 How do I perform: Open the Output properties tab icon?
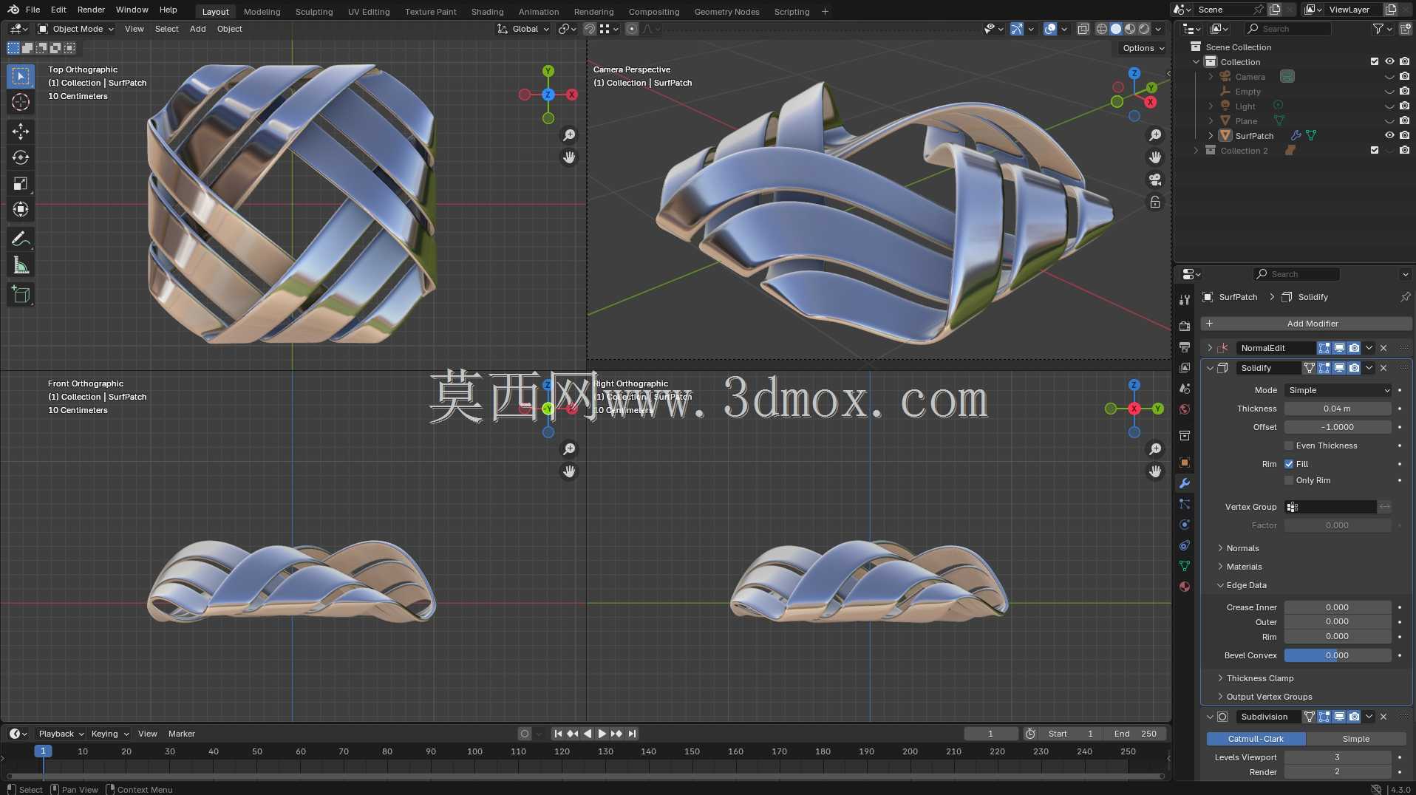coord(1185,347)
